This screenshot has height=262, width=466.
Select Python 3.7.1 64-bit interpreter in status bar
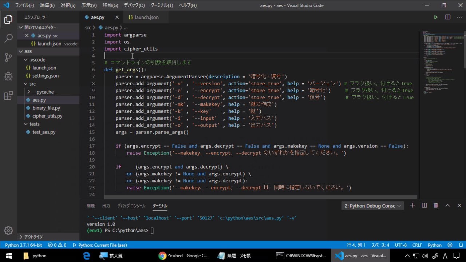23,245
